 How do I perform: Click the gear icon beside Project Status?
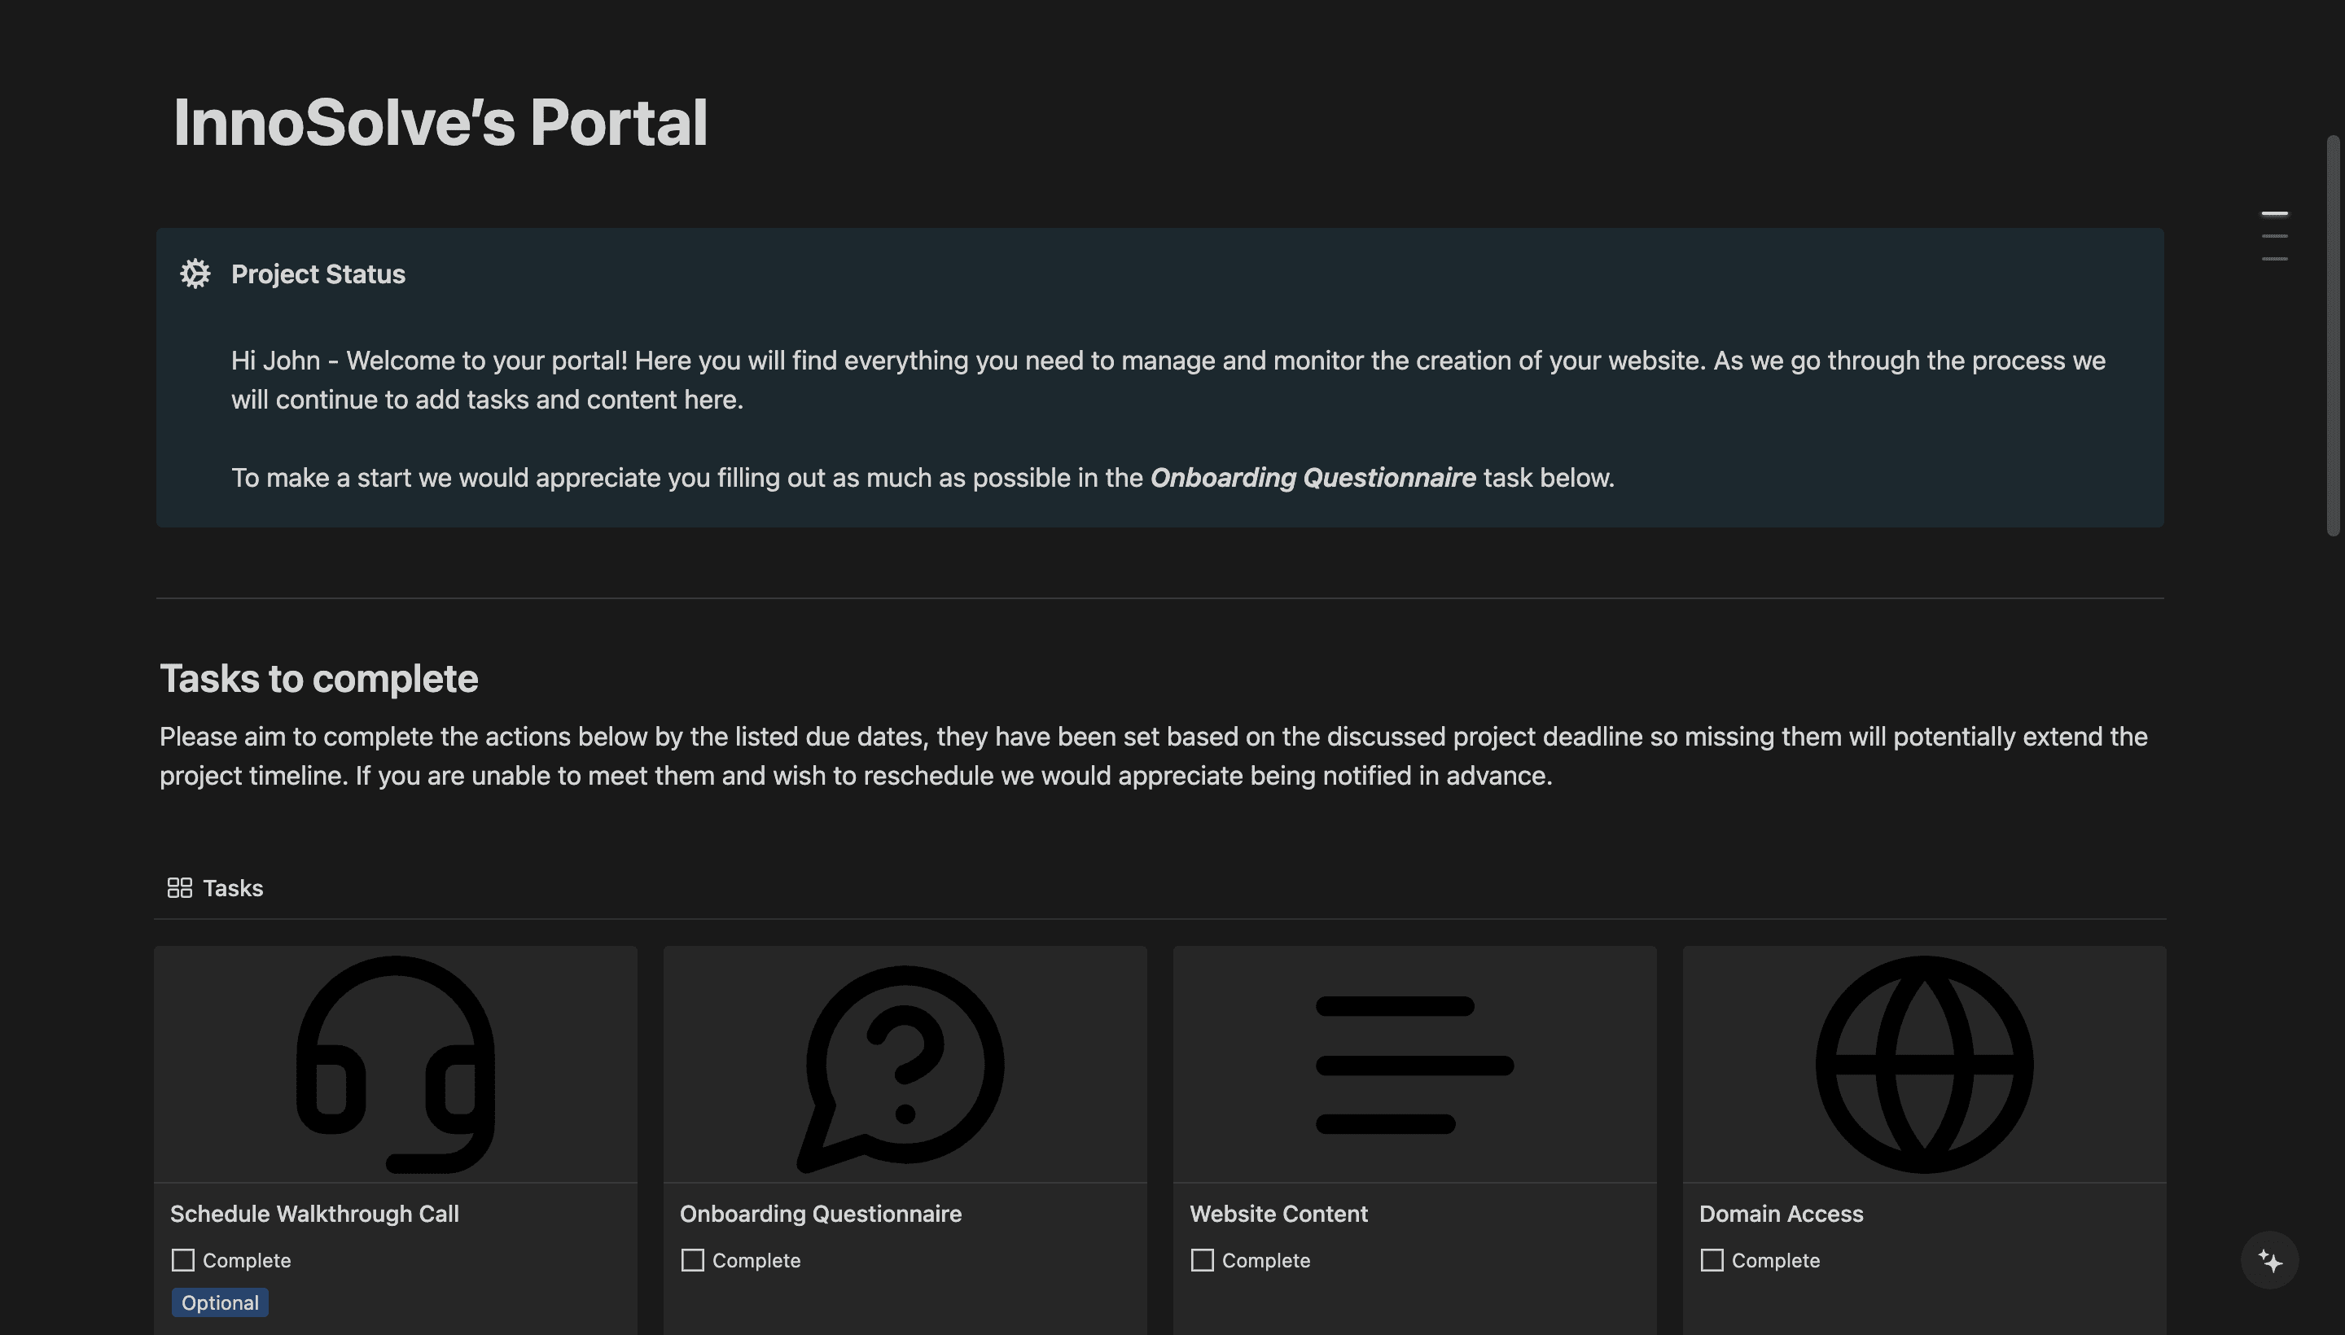[x=195, y=274]
